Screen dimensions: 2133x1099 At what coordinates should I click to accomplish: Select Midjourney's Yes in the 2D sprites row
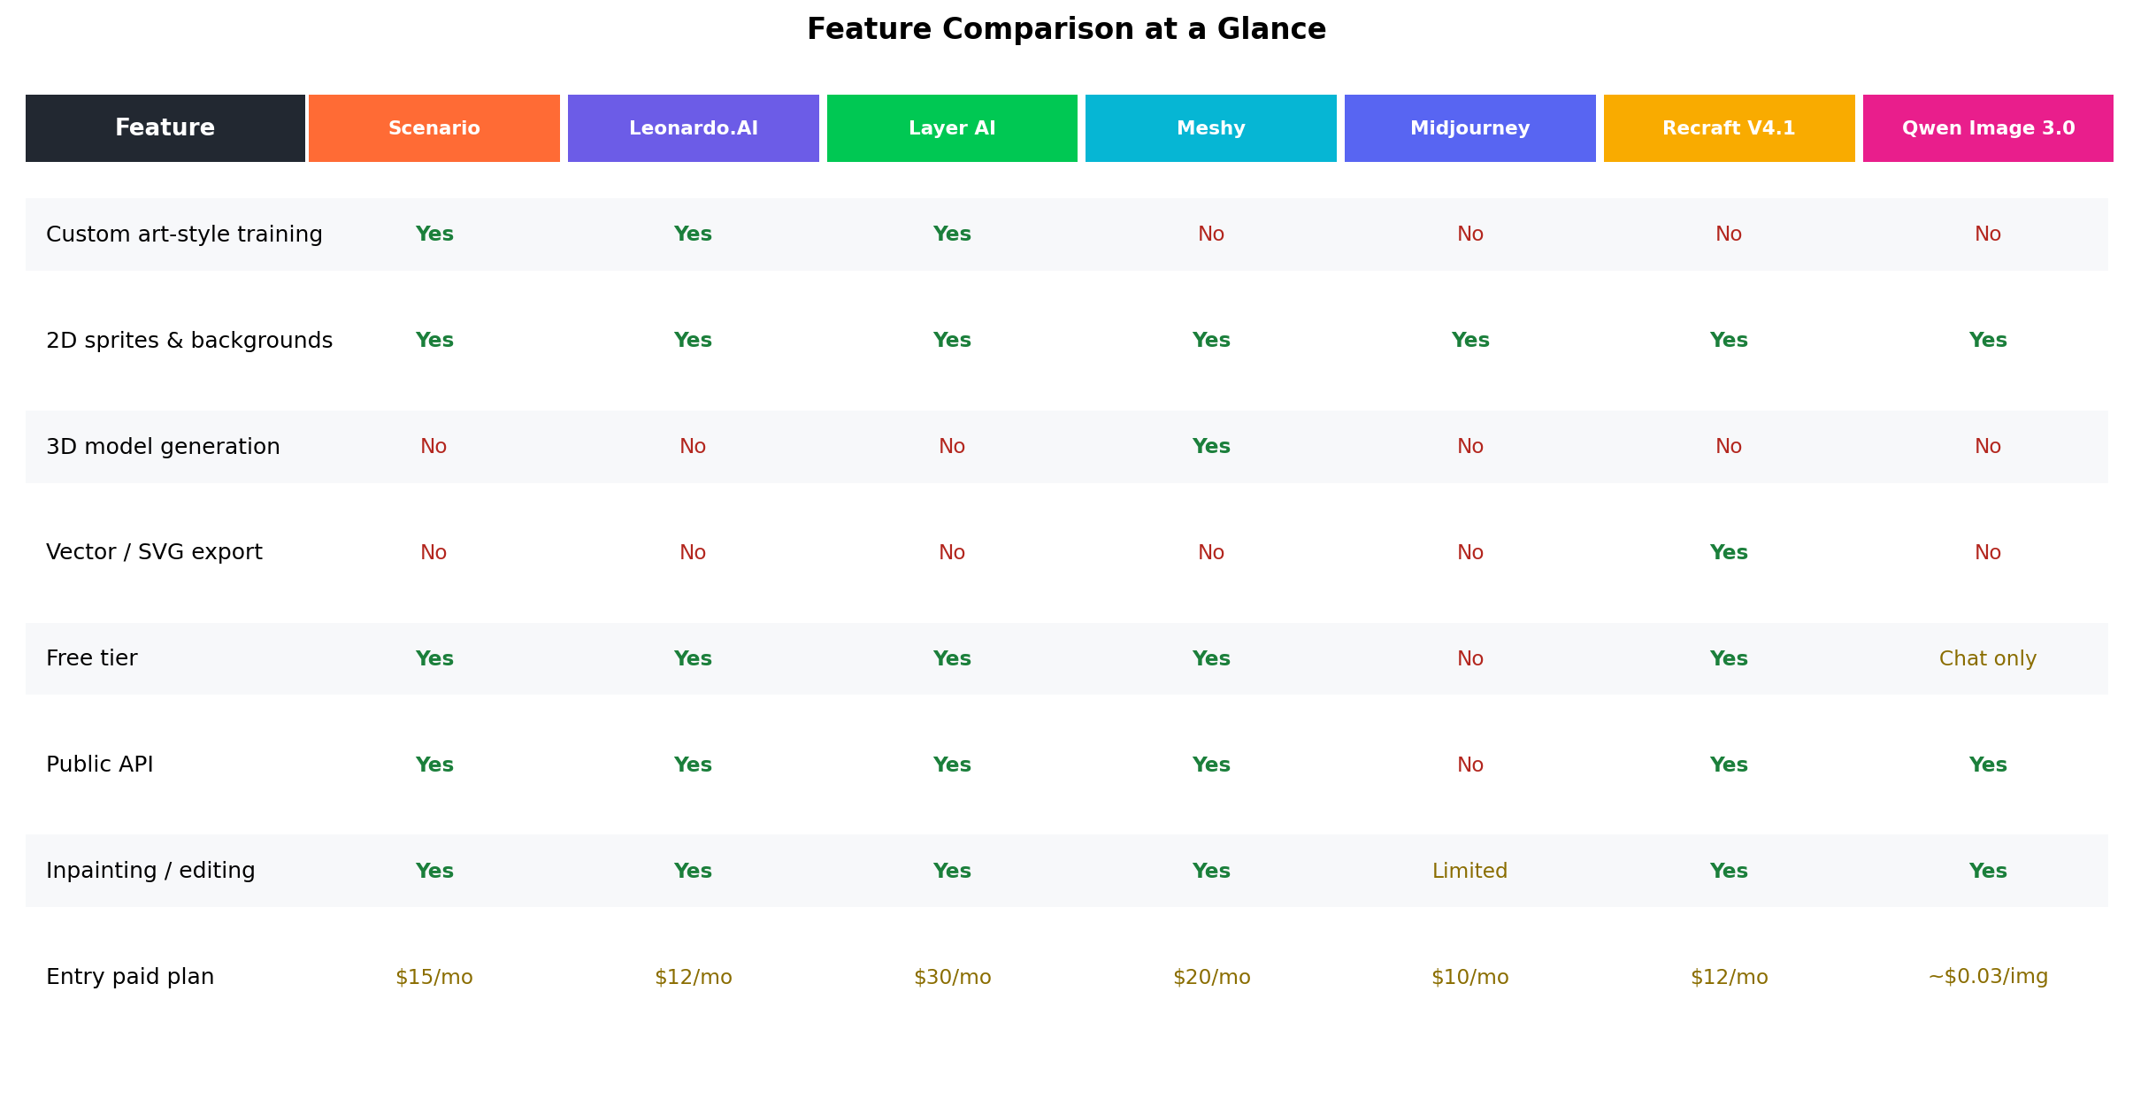tap(1470, 341)
